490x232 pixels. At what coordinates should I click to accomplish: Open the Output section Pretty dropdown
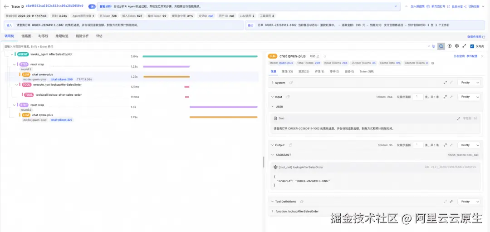tap(469, 145)
